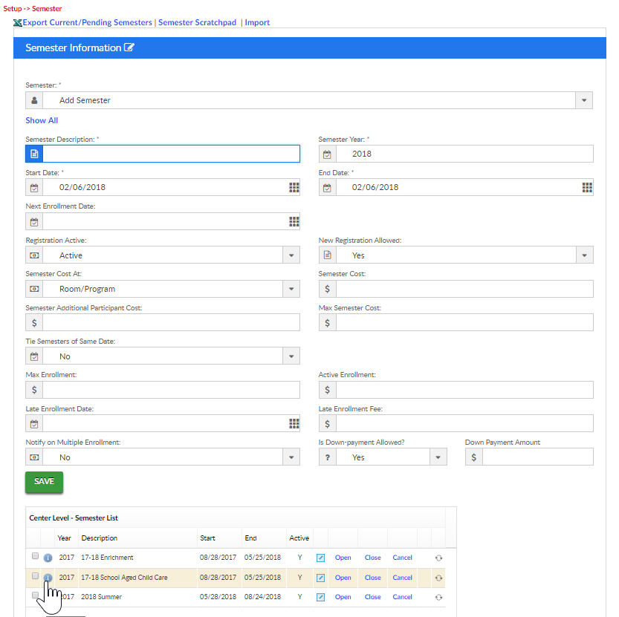
Task: Open Semester Scratchpad from top menu
Action: [198, 22]
